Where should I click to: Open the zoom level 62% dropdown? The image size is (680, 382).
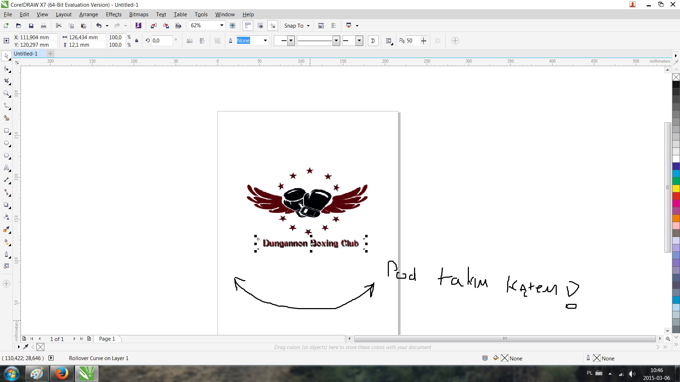222,25
